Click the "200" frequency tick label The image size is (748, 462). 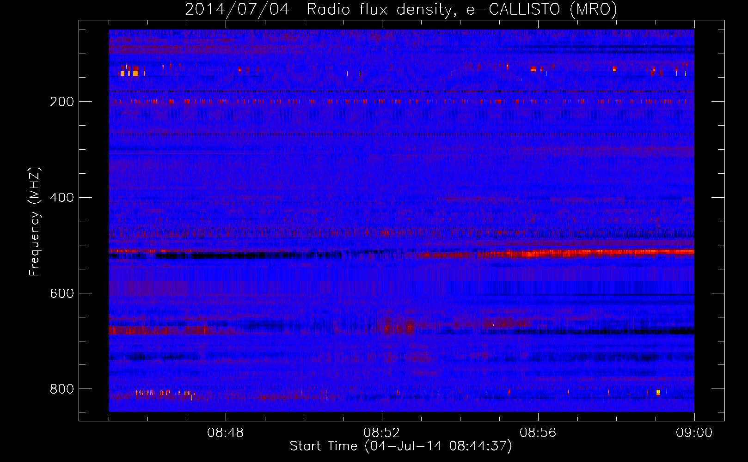tap(62, 102)
